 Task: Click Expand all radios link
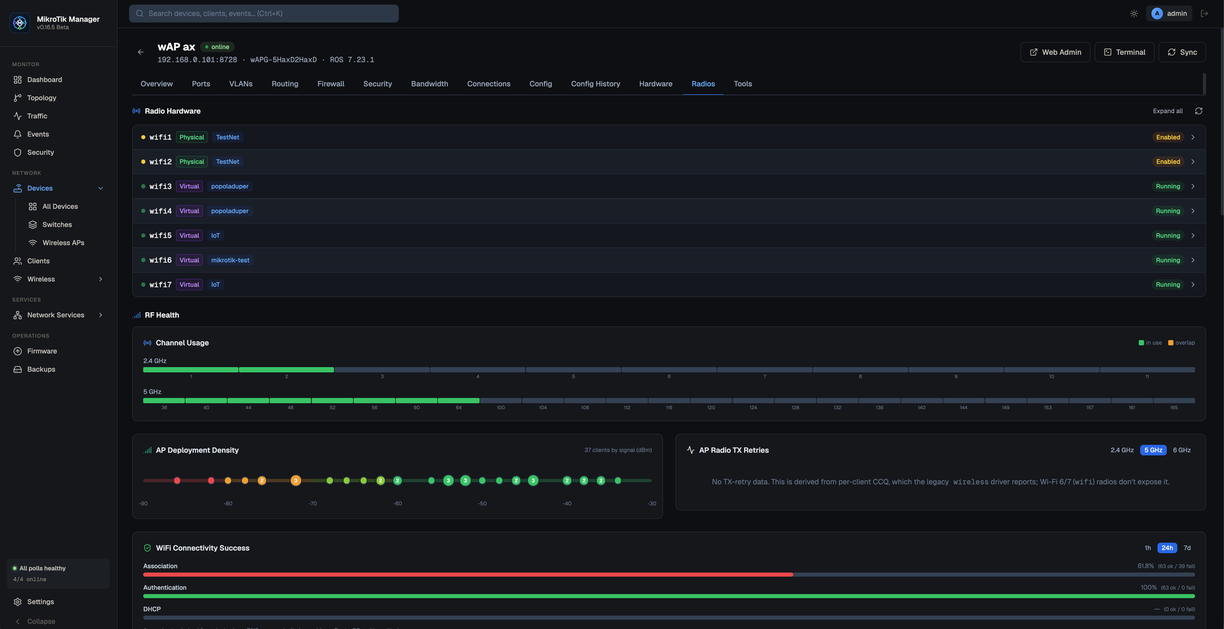(x=1167, y=111)
